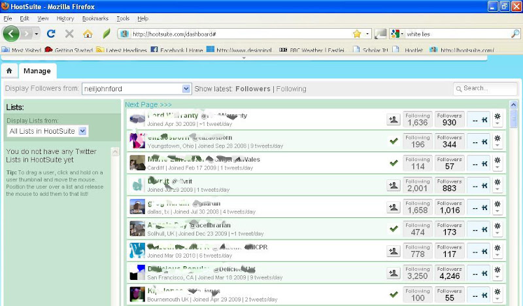Bookmark page with the star icon
Screen dimensions: 523x306
(357, 34)
